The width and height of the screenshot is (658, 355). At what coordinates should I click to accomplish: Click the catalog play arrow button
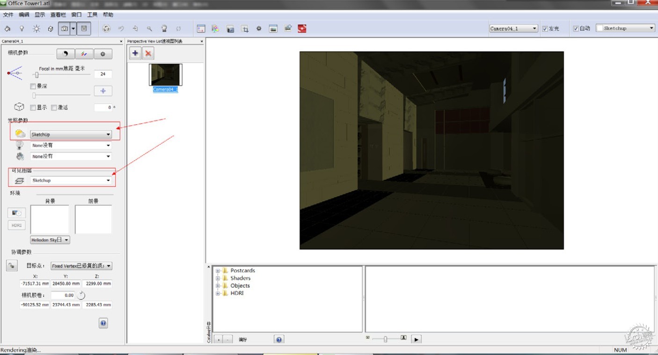[417, 339]
